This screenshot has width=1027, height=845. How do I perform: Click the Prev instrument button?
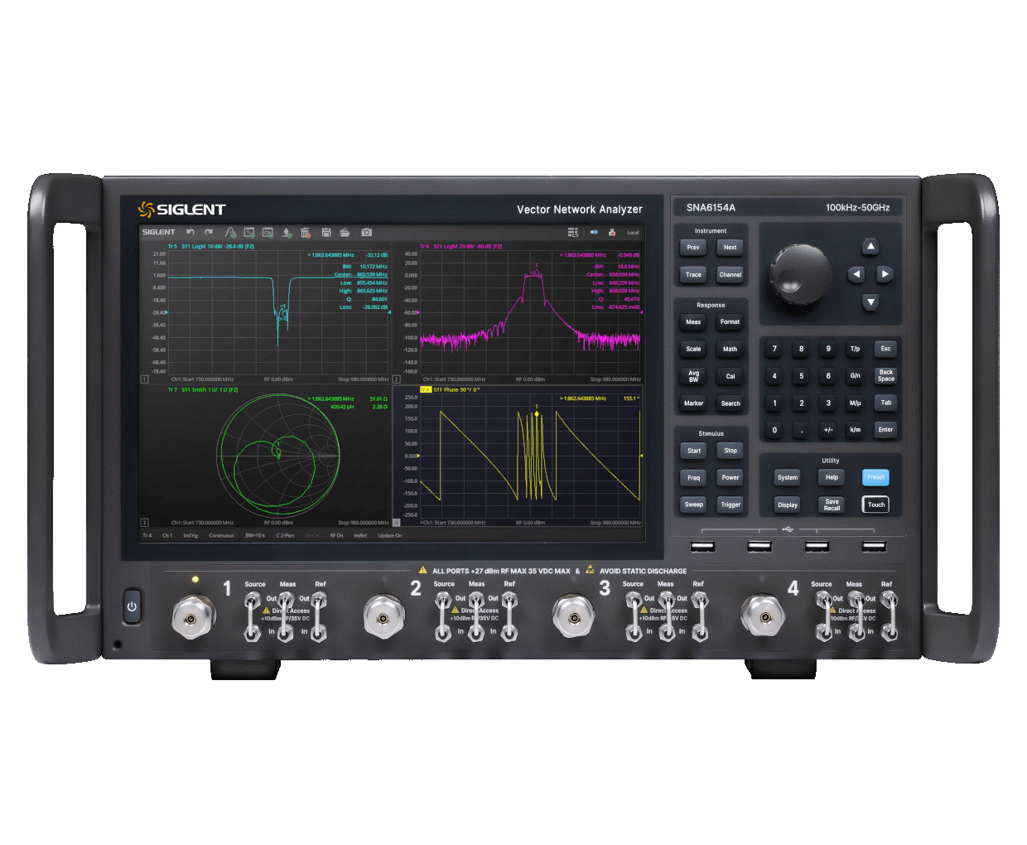coord(693,248)
